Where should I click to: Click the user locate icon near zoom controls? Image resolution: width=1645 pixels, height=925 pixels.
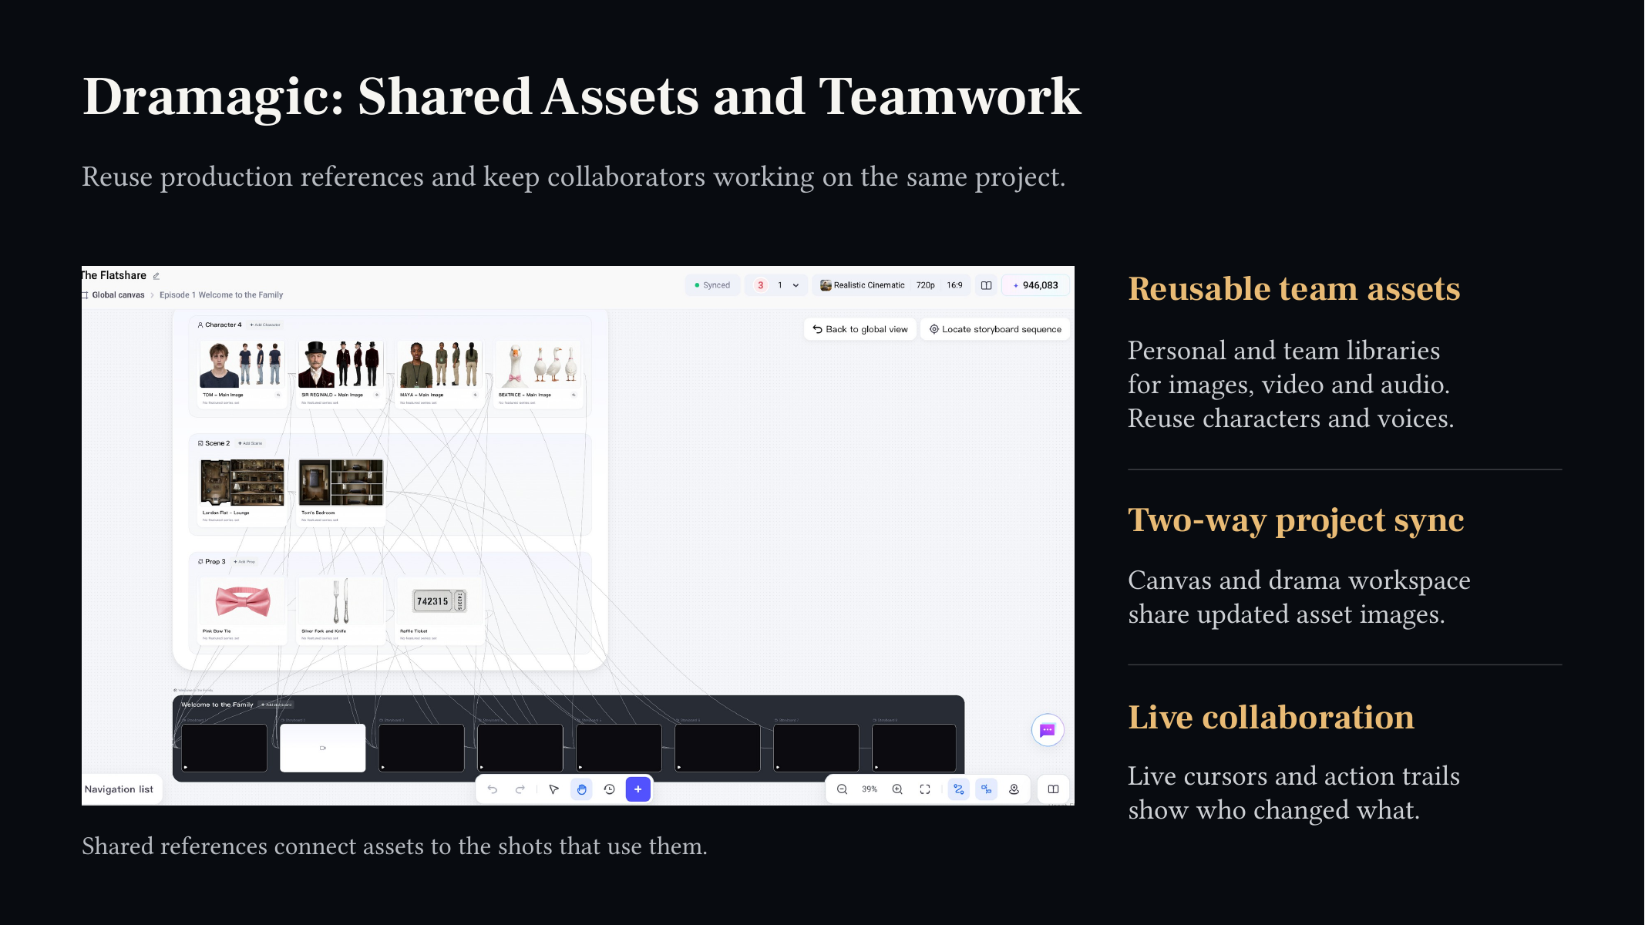[x=1014, y=789]
